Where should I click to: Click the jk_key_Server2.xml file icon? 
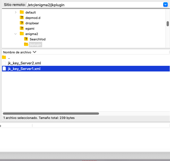pos(4,63)
